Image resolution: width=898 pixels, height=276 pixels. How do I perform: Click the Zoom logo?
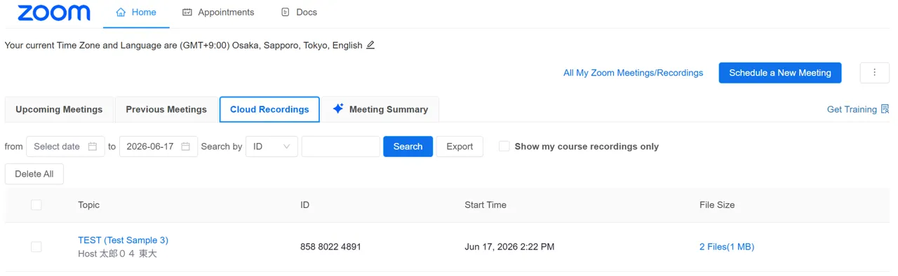click(x=54, y=13)
